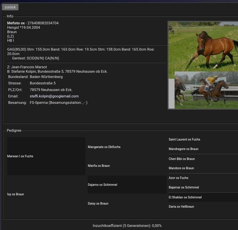Click the email address steffi.kolpin@googlemail.com
The height and width of the screenshot is (230, 238).
pyautogui.click(x=54, y=96)
